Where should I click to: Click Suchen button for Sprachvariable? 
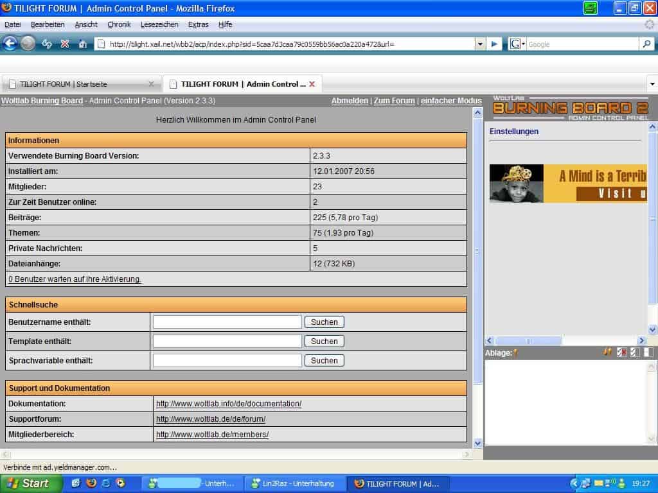pyautogui.click(x=325, y=361)
